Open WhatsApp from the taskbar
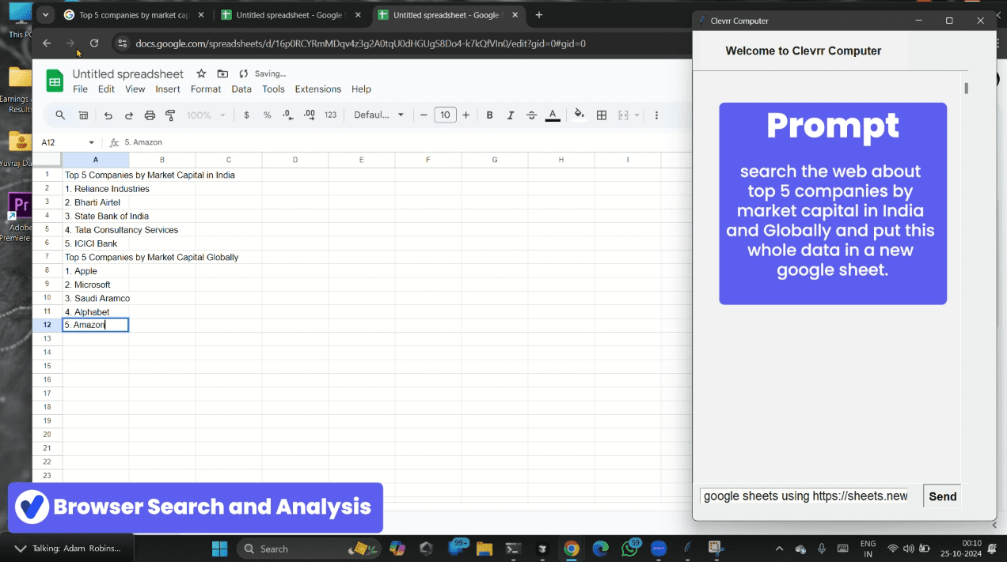 (630, 549)
